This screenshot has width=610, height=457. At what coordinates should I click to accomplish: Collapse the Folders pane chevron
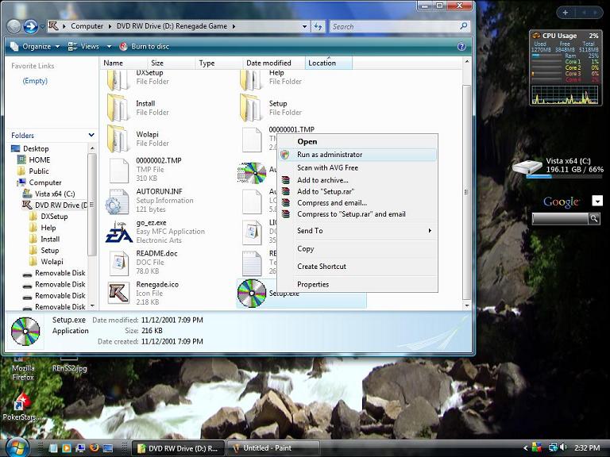pos(91,136)
